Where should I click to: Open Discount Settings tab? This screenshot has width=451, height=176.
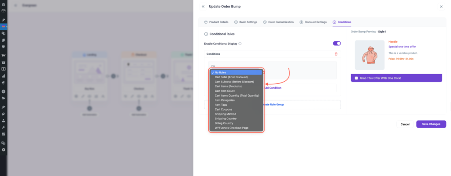click(x=313, y=22)
